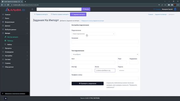Collapse the Импорт submenu arrow
This screenshot has height=101, width=180.
tap(27, 33)
